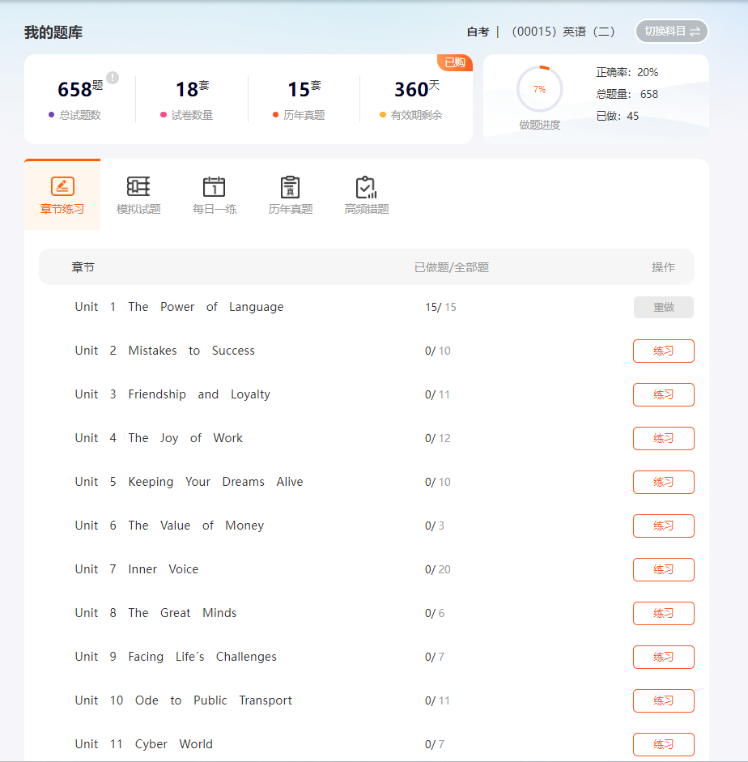Click the 自考 exam type label
This screenshot has width=748, height=762.
point(478,32)
